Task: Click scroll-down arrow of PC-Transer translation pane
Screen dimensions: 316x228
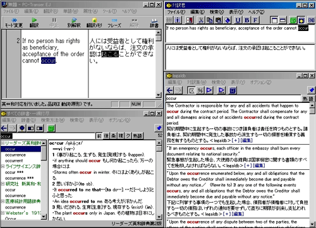Action: [x=159, y=95]
